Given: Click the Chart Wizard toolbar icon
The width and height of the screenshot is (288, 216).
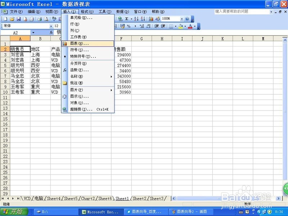Looking at the screenshot, I should click(151, 19).
